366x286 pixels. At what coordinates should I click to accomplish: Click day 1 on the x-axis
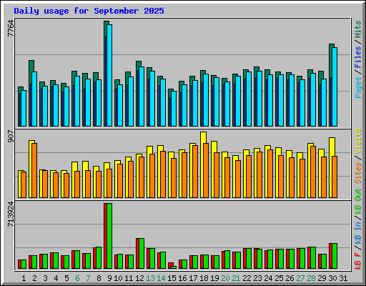(24, 278)
